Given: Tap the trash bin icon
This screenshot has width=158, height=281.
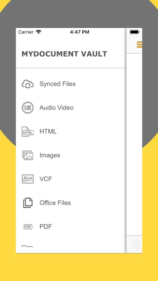Looking at the screenshot, I should 136,244.
